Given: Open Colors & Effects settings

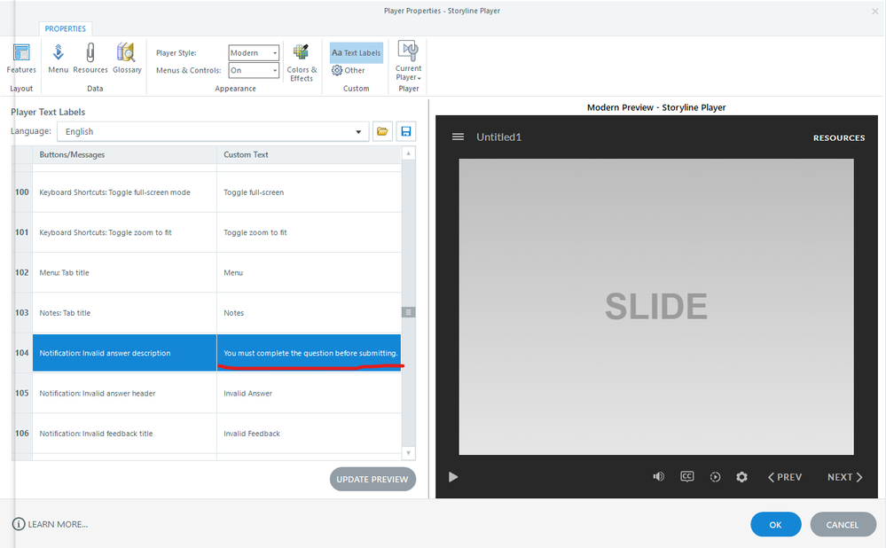Looking at the screenshot, I should (302, 62).
